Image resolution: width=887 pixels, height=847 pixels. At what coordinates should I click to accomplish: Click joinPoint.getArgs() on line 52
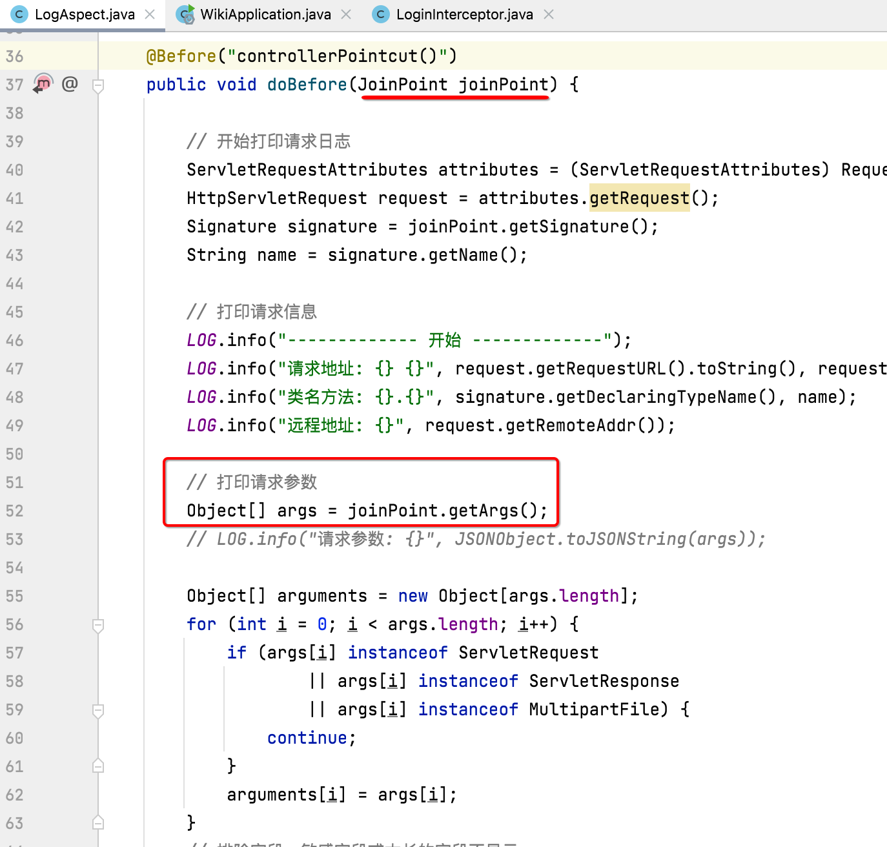pos(443,511)
